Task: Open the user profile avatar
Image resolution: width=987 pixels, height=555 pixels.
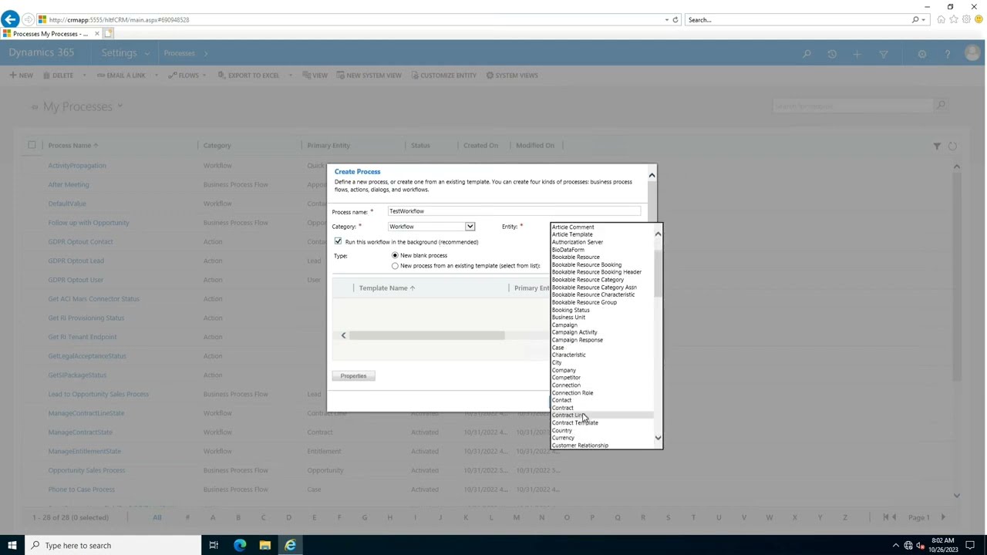Action: tap(972, 53)
